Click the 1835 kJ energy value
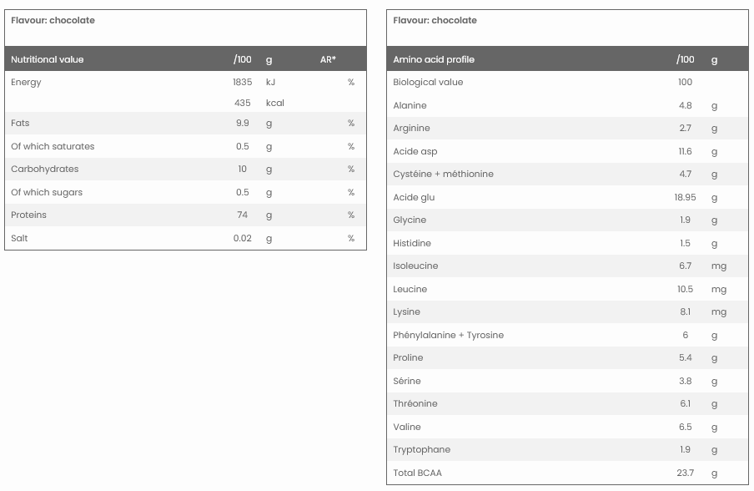754x491 pixels. (x=242, y=82)
